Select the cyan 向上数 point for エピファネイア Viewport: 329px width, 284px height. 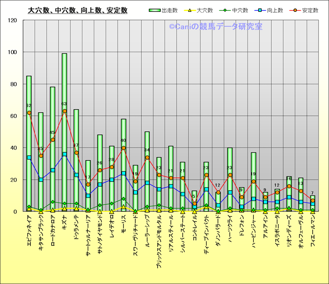pos(29,157)
